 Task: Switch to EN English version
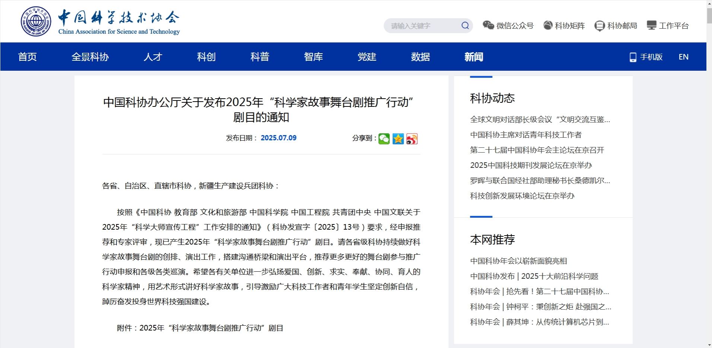pyautogui.click(x=683, y=57)
